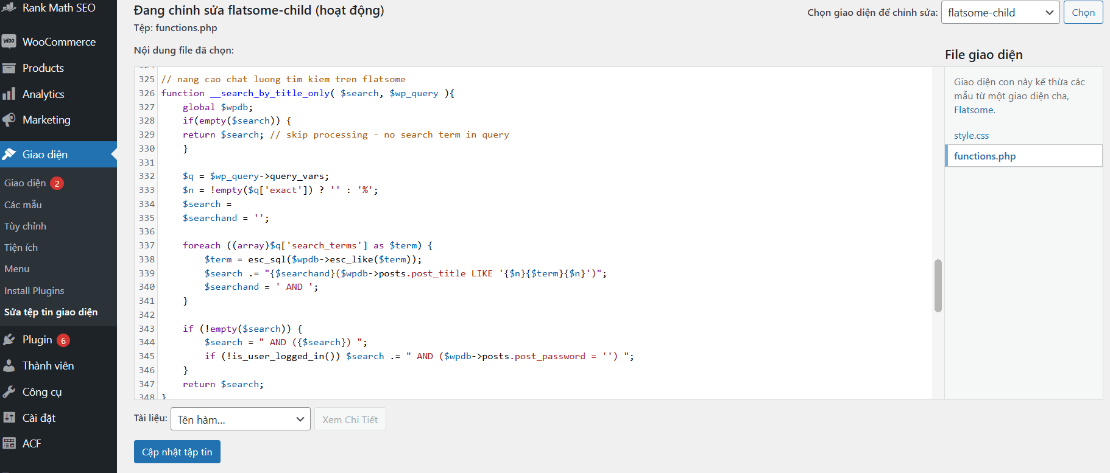Click the ACF fields icon
Image resolution: width=1110 pixels, height=473 pixels.
tap(9, 444)
